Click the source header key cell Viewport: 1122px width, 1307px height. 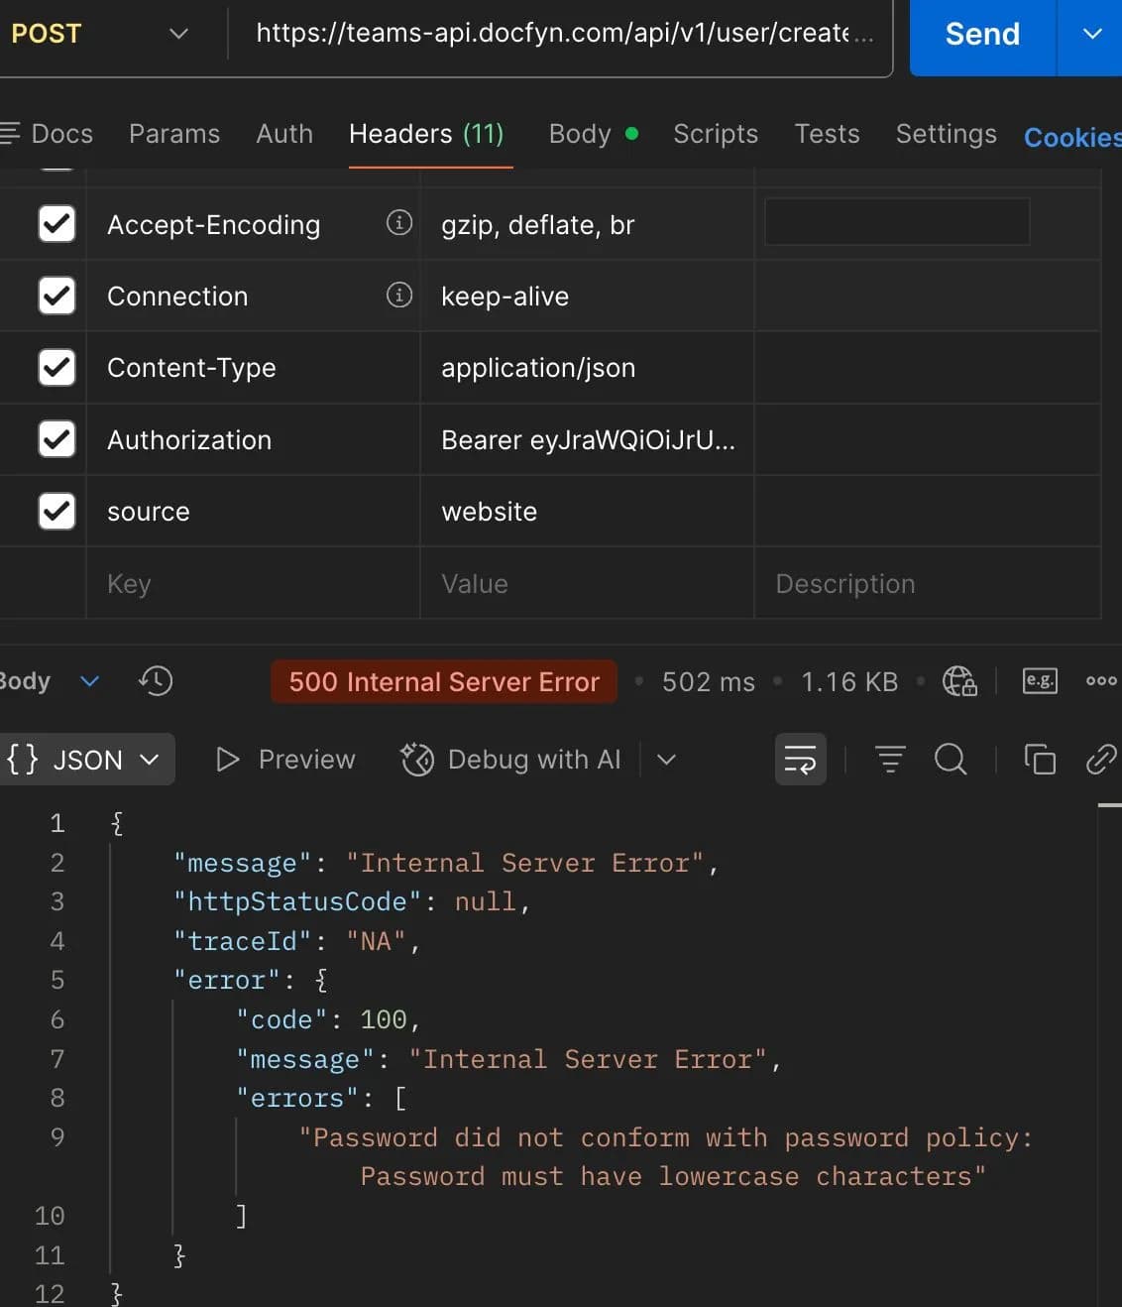(253, 512)
